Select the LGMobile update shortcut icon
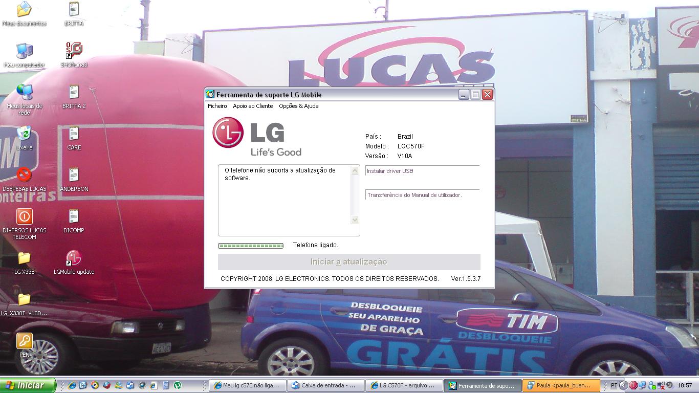Viewport: 699px width, 393px height. (74, 263)
